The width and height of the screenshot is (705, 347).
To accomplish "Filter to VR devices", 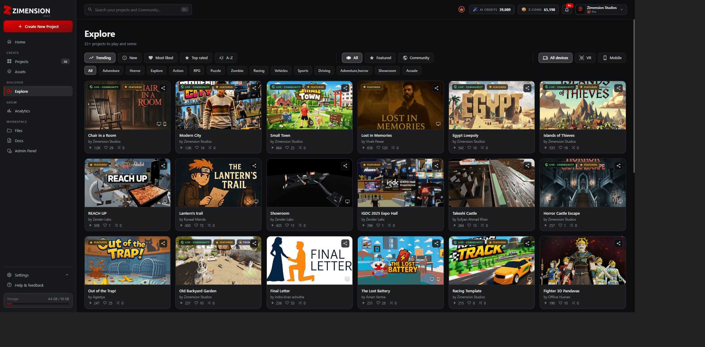I will click(x=585, y=58).
